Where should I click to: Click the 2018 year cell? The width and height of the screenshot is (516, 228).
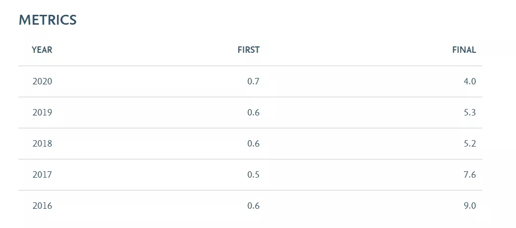click(42, 144)
